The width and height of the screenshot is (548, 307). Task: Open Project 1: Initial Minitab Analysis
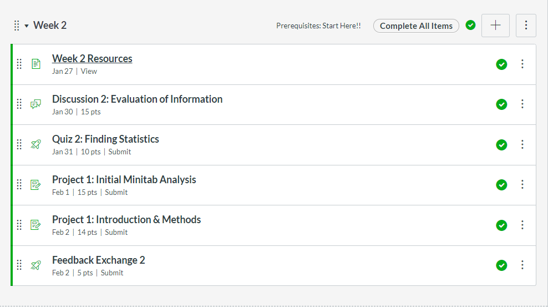124,179
